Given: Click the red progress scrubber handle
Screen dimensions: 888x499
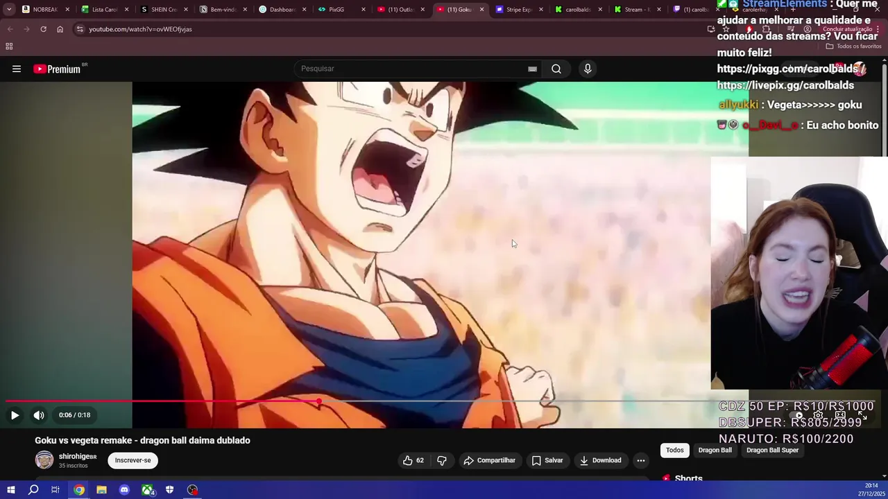Looking at the screenshot, I should (x=319, y=401).
